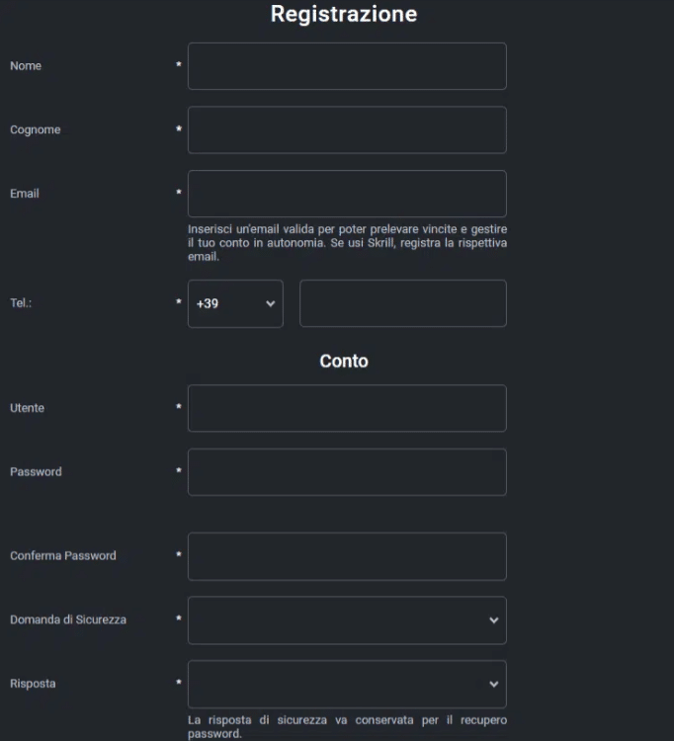Click the phone number input box
Viewport: 674px width, 741px height.
click(402, 303)
